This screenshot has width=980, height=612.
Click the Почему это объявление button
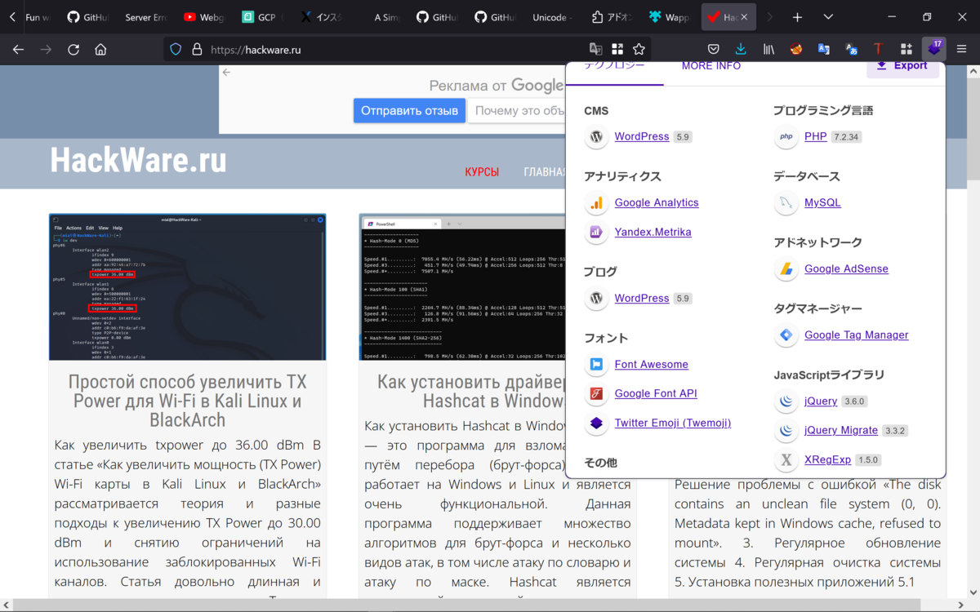[x=517, y=110]
